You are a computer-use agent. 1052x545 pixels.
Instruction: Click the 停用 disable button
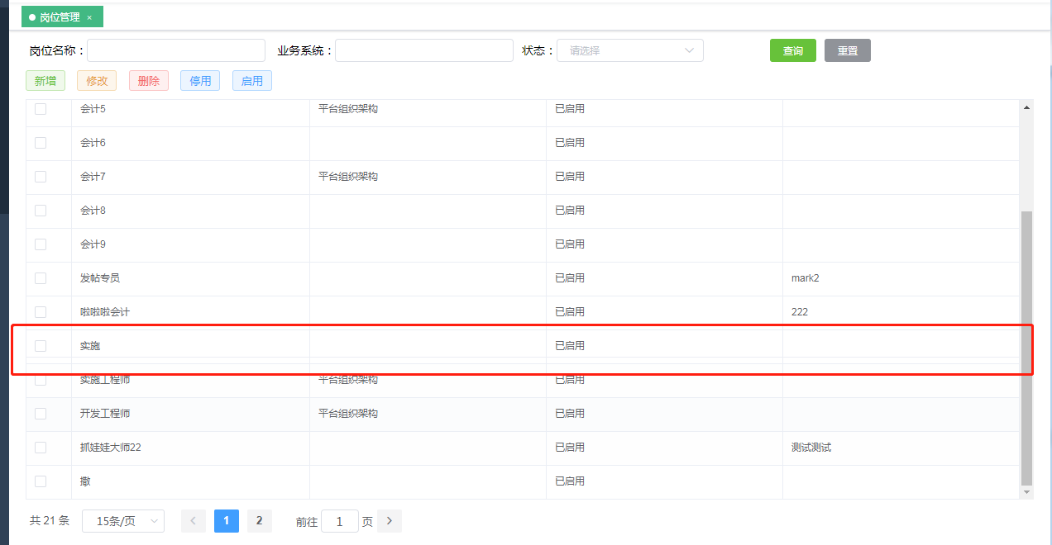click(x=199, y=80)
